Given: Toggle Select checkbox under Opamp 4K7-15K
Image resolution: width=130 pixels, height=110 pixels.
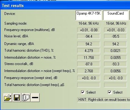Looking at the screenshot, I should [x=83, y=92].
